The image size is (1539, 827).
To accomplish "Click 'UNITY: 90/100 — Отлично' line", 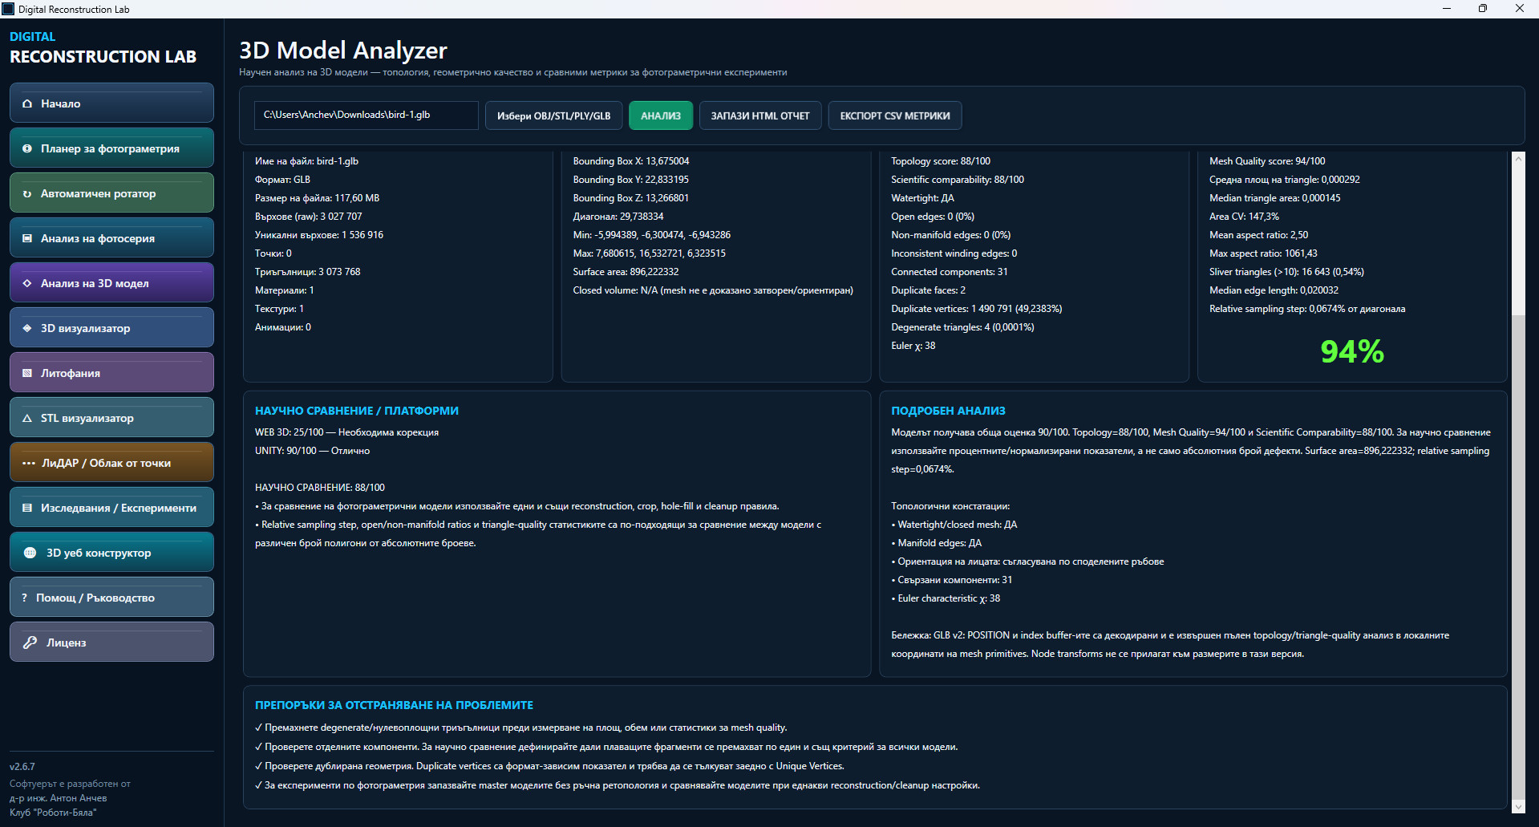I will (312, 451).
